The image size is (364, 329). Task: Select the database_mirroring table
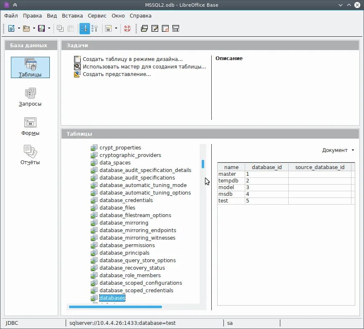pos(124,223)
